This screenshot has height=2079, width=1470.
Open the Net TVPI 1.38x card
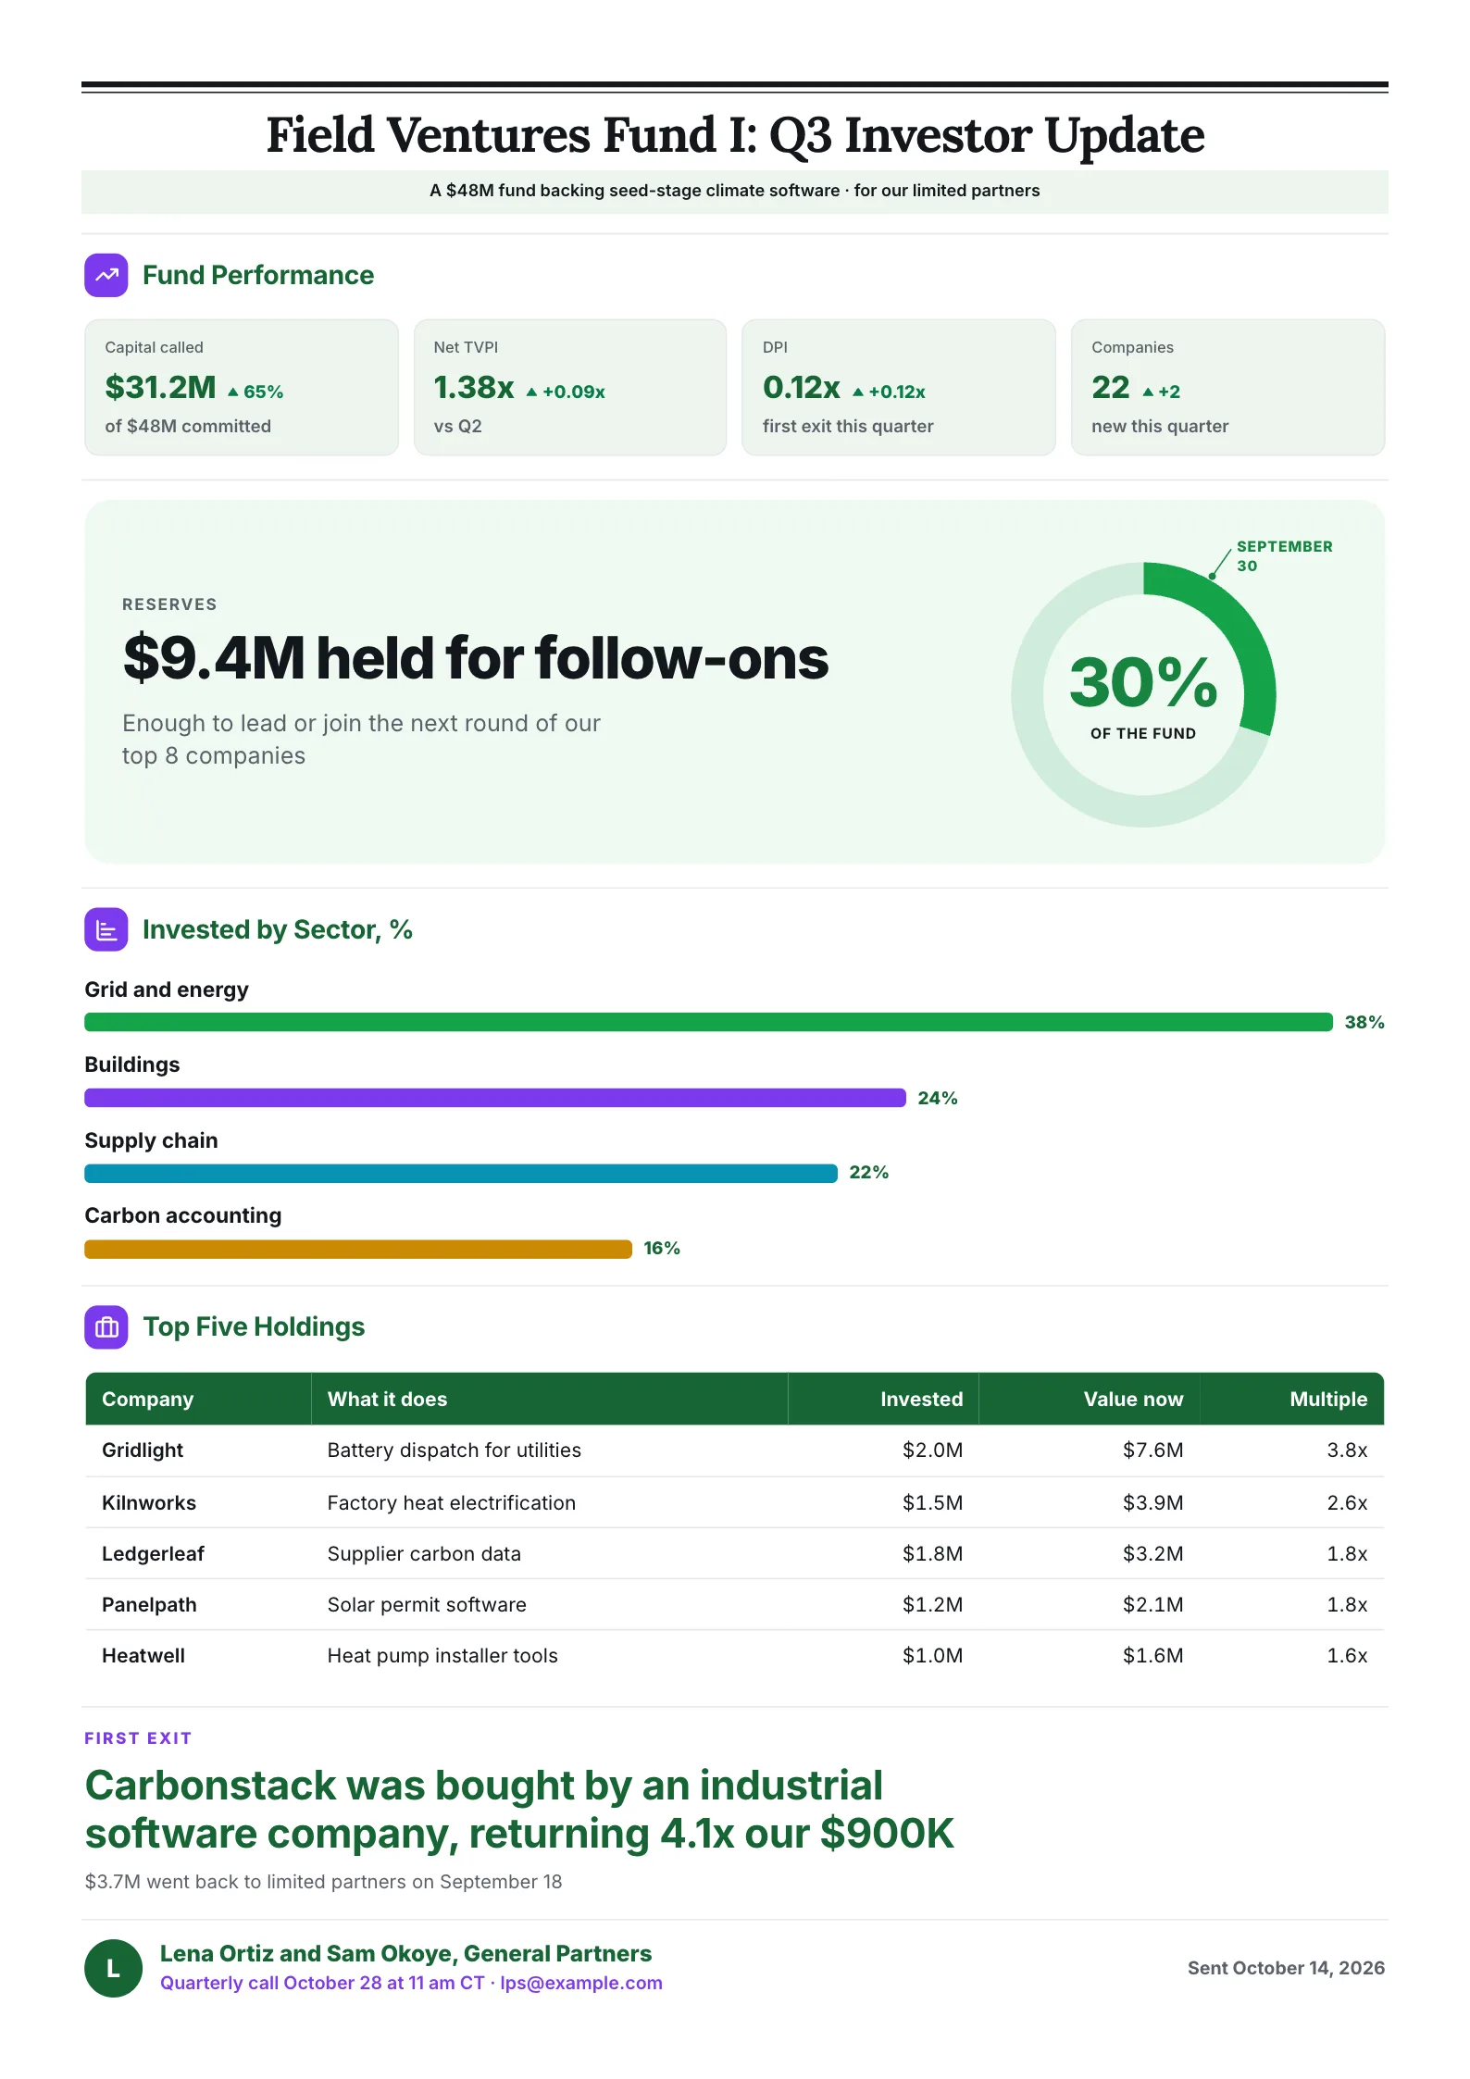tap(570, 388)
